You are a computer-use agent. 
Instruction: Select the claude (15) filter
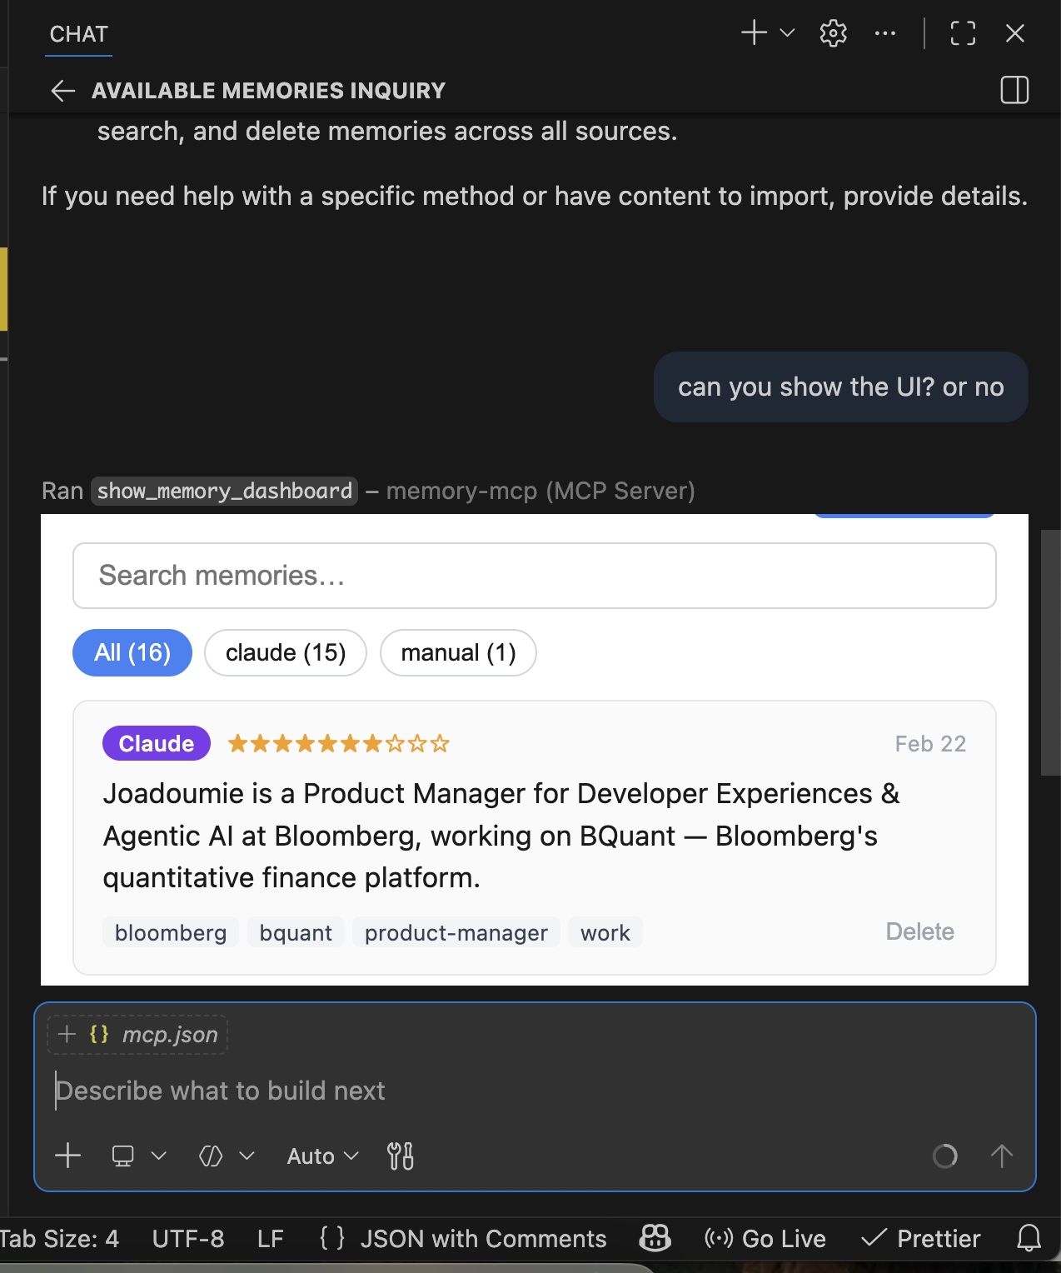pos(286,653)
